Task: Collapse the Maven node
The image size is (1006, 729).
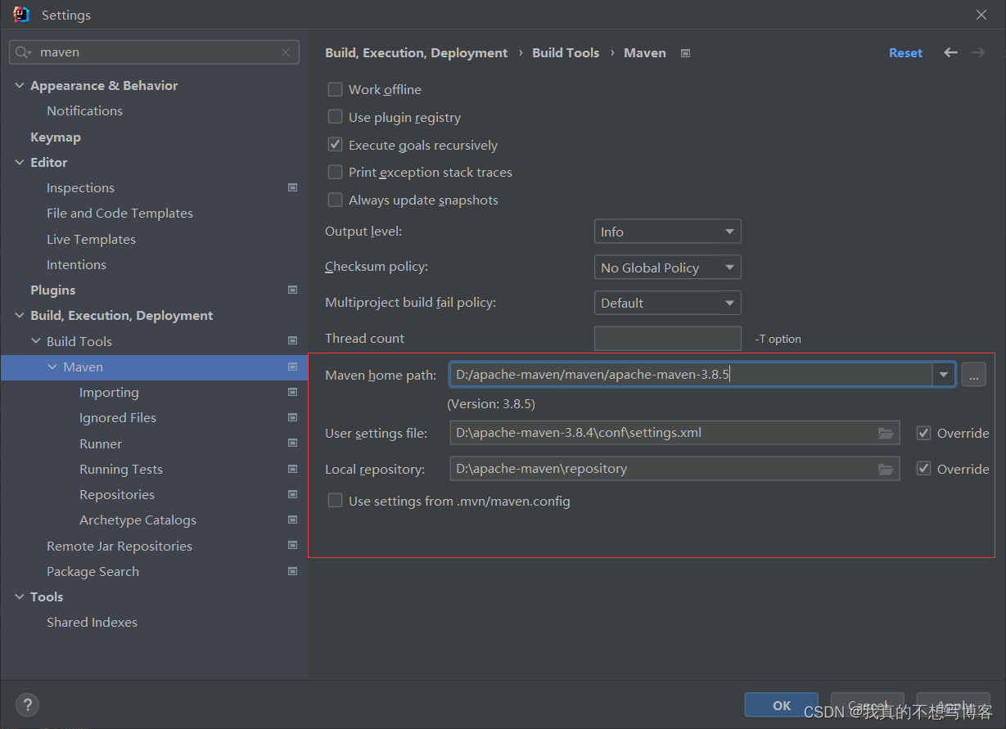Action: pyautogui.click(x=52, y=367)
